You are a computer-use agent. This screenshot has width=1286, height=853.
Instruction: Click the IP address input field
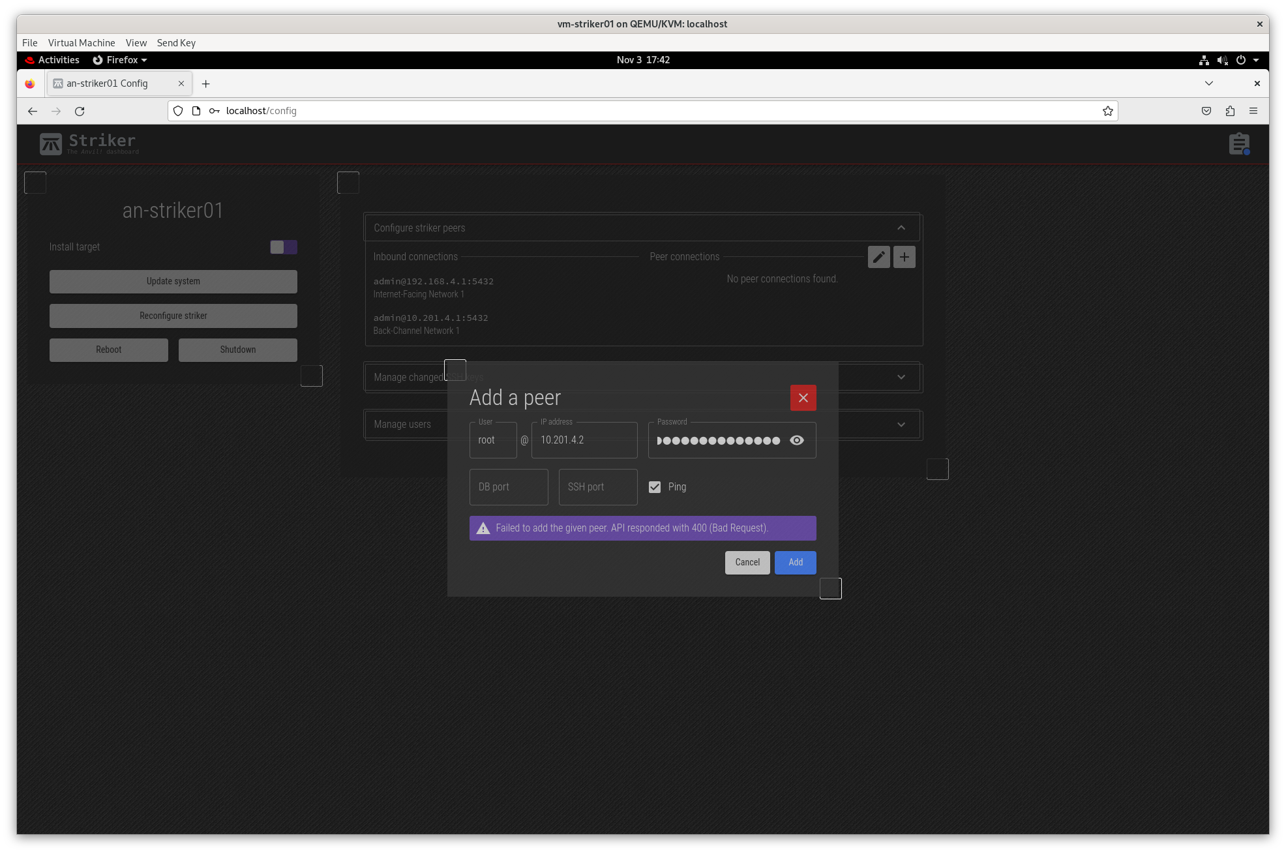click(x=584, y=440)
